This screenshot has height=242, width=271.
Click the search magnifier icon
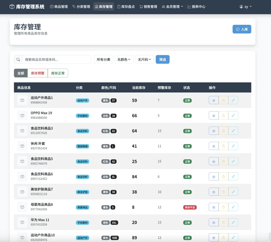(x=18, y=60)
